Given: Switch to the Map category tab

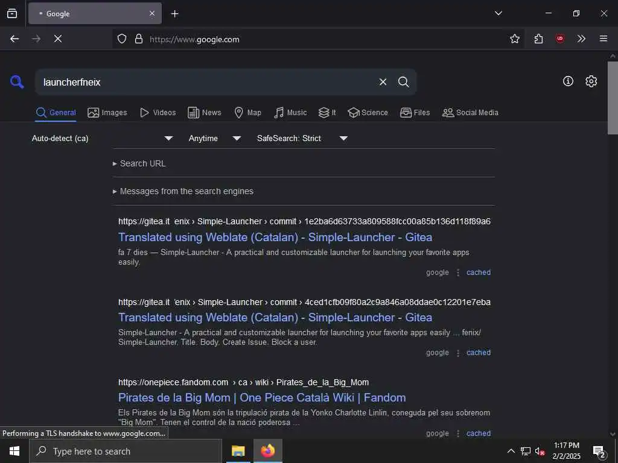Looking at the screenshot, I should [x=247, y=113].
